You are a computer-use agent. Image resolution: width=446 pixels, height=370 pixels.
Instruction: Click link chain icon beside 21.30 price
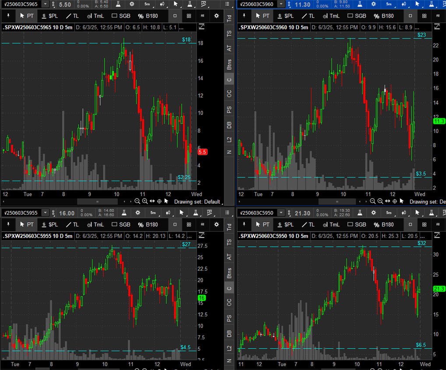(289, 213)
